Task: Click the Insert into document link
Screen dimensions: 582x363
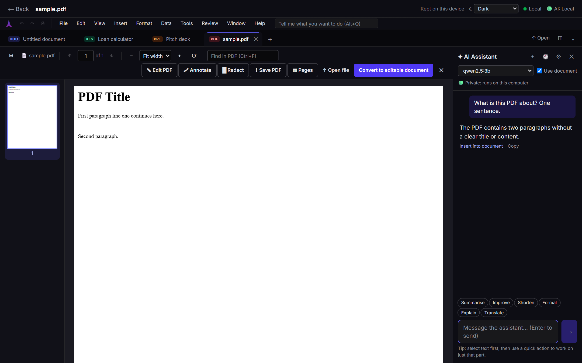Action: [481, 146]
